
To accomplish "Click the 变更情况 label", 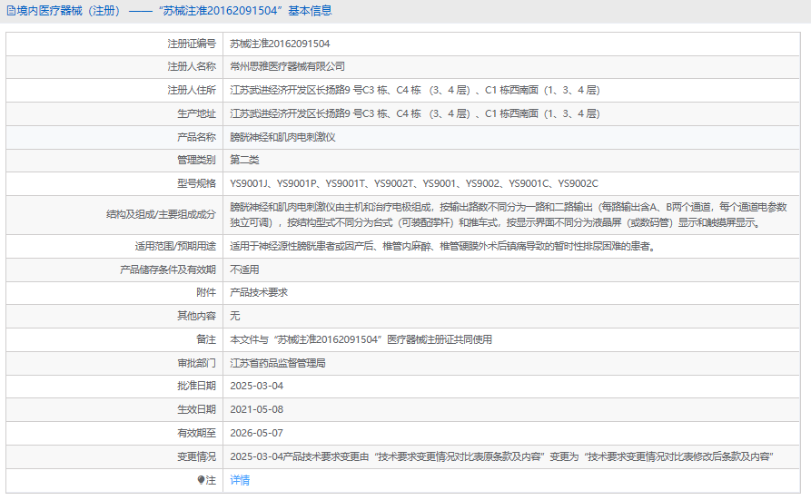I will point(196,457).
